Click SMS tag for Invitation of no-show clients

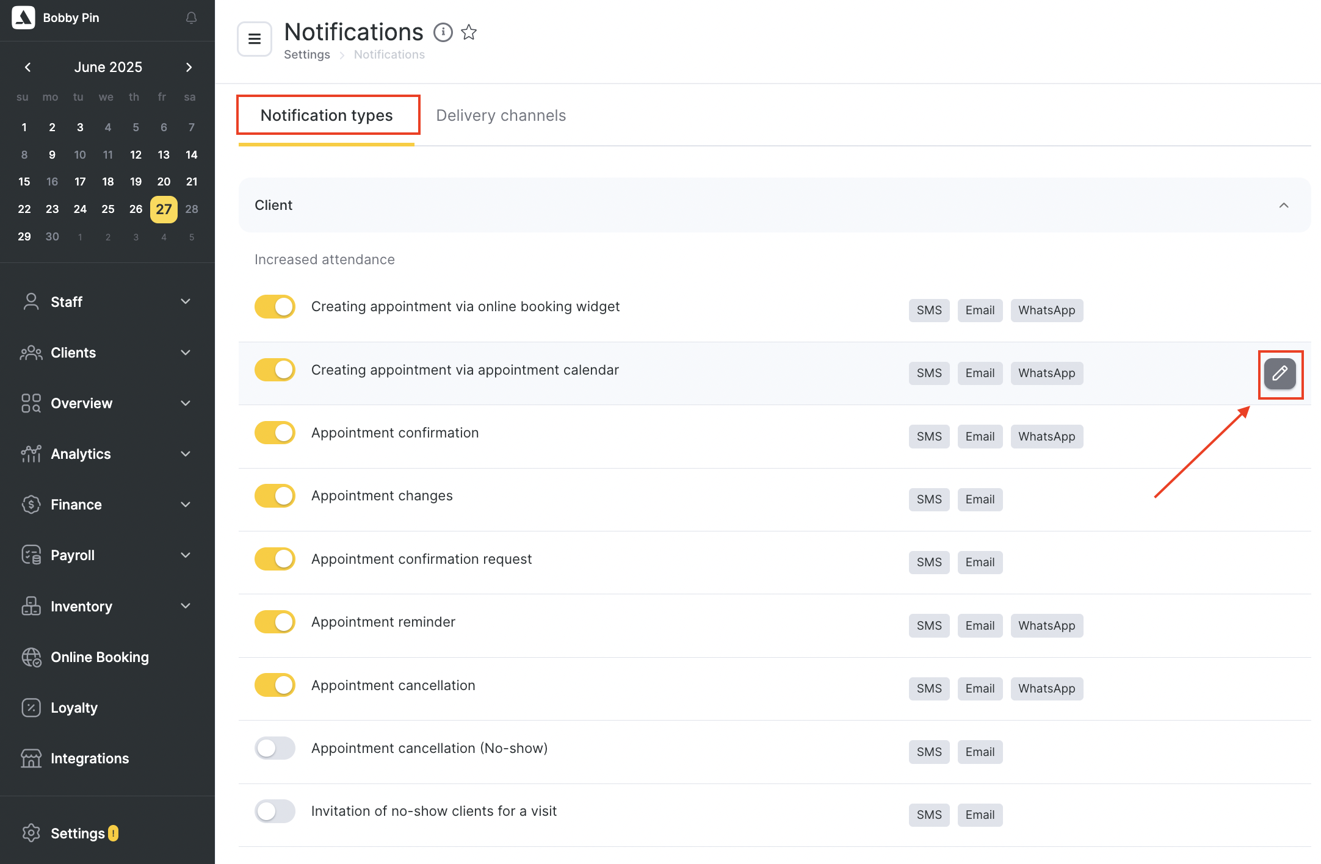[x=929, y=815]
